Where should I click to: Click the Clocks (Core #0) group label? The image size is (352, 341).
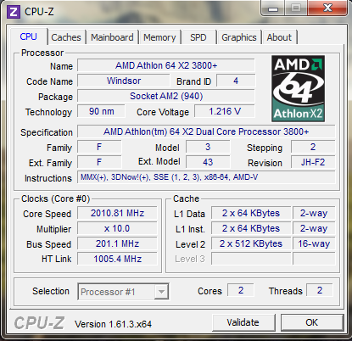pos(55,198)
